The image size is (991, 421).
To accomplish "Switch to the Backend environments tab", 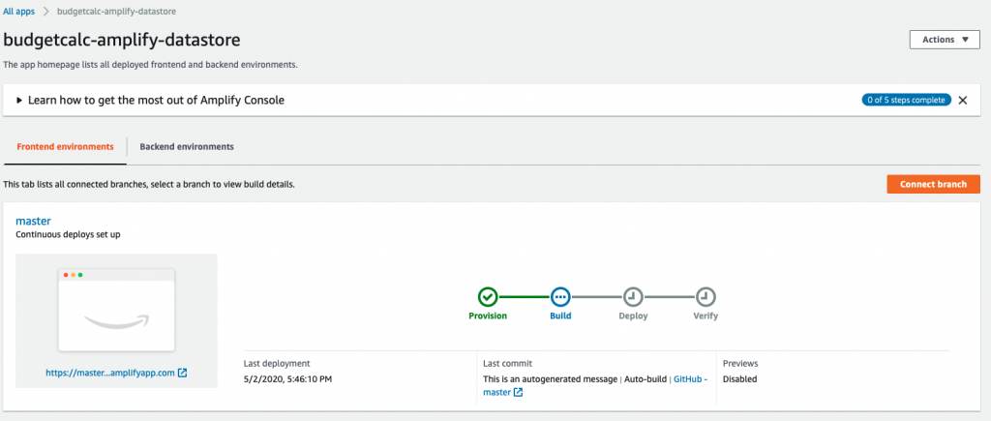I will click(187, 147).
